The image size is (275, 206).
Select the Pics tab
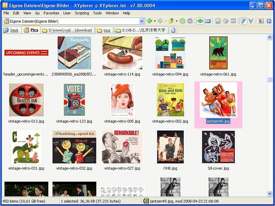31,30
